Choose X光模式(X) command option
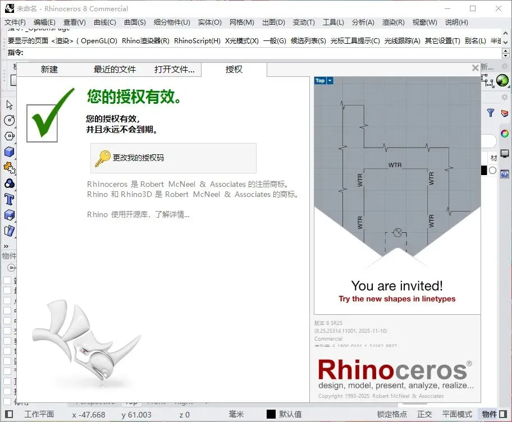512x422 pixels. pos(241,41)
